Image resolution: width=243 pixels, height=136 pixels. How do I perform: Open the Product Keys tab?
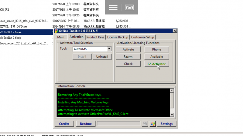pyautogui.click(x=95, y=37)
